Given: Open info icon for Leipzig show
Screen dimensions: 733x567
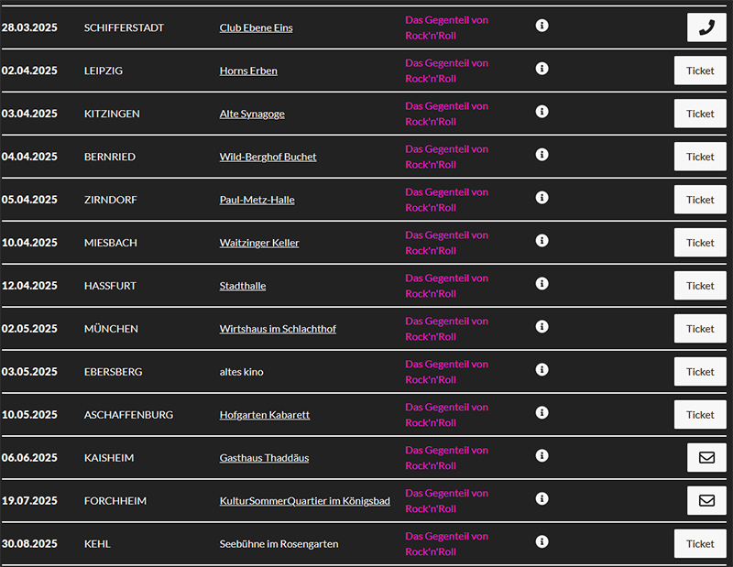Looking at the screenshot, I should tap(542, 69).
